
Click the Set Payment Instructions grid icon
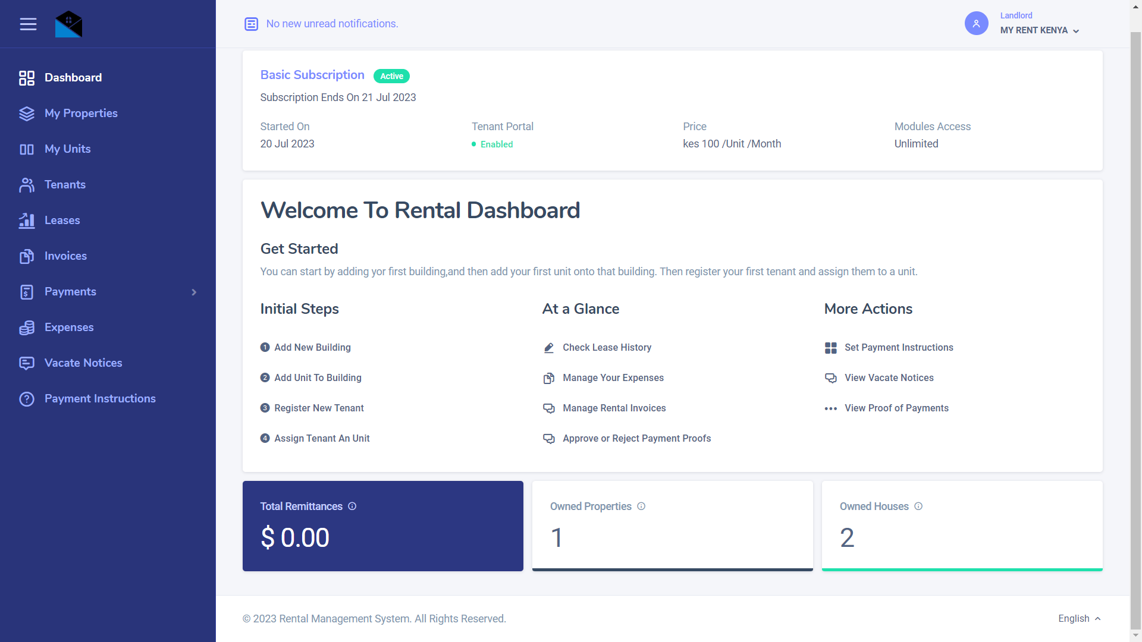pos(831,348)
